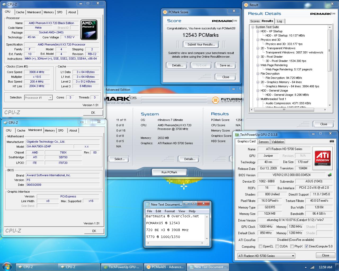Click Save as... in PCMark Score

coord(226,65)
